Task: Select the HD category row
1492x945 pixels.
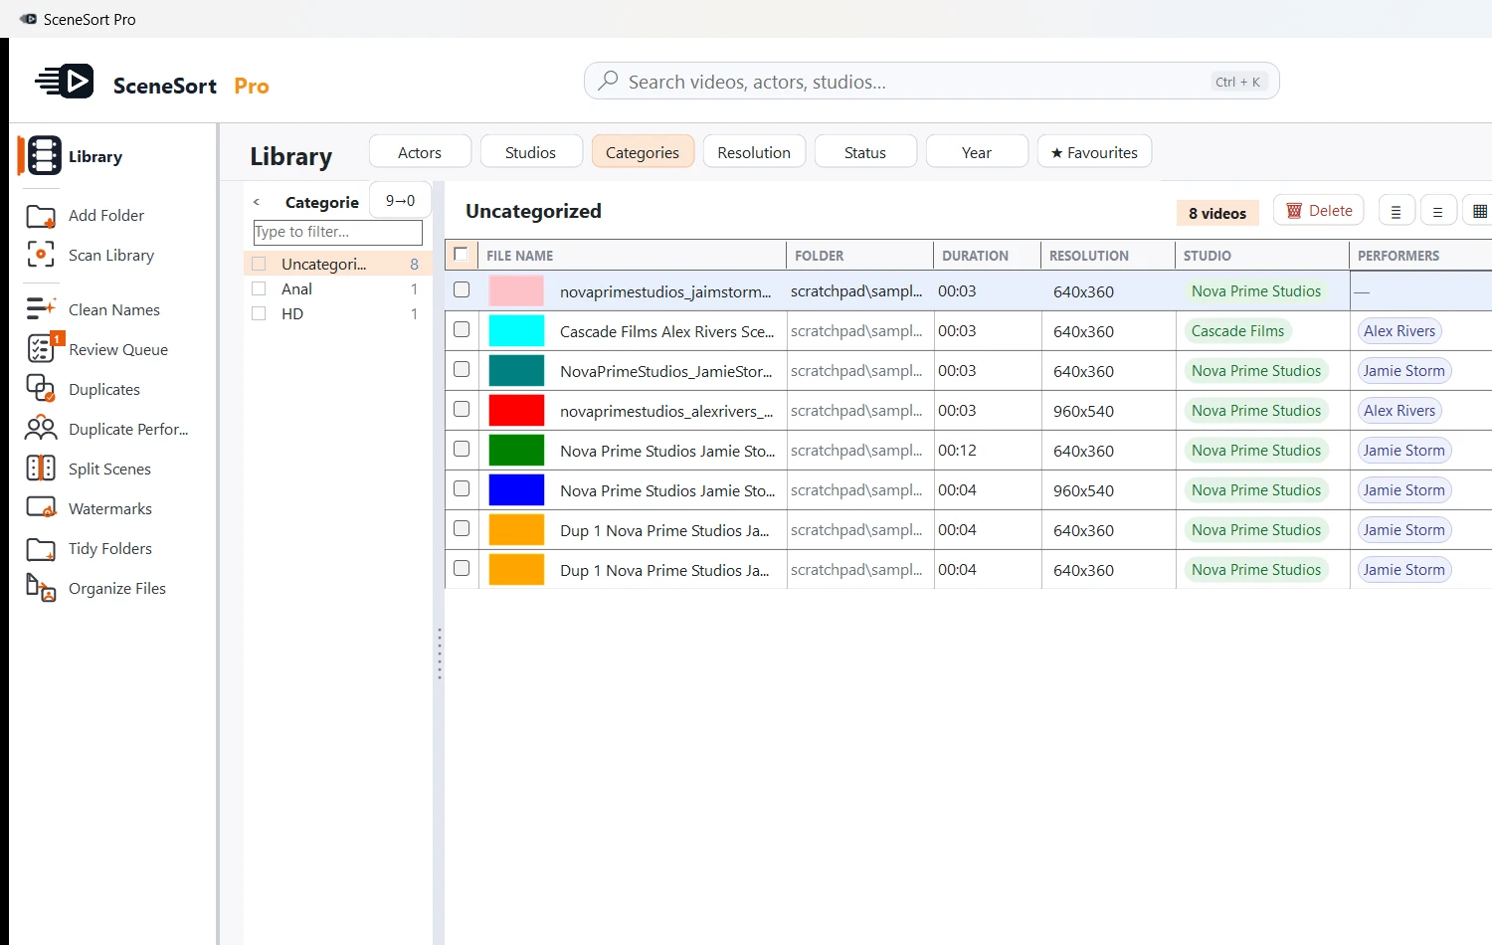Action: tap(338, 313)
